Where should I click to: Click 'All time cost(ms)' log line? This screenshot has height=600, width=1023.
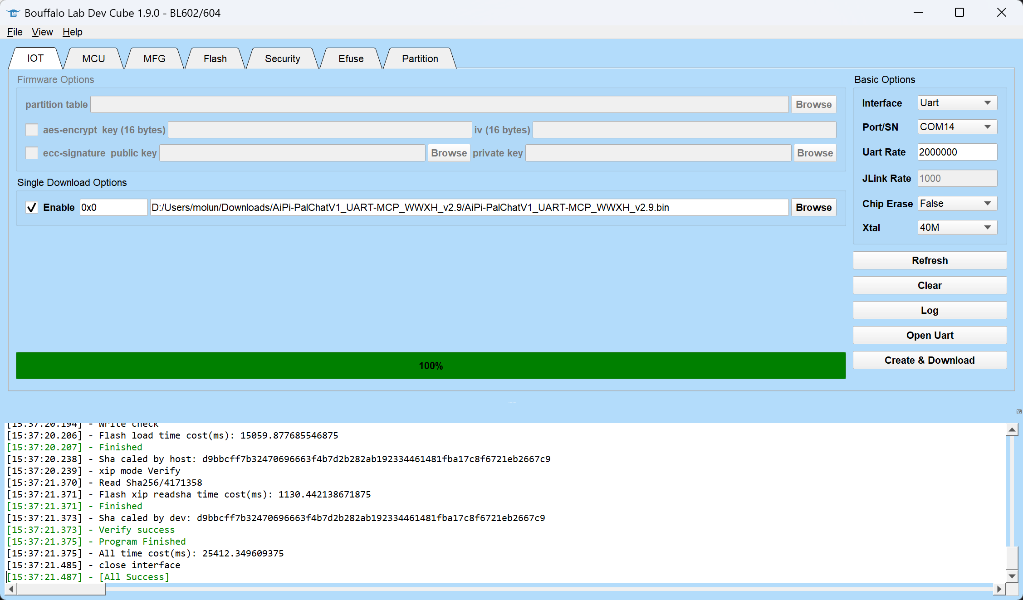point(145,553)
